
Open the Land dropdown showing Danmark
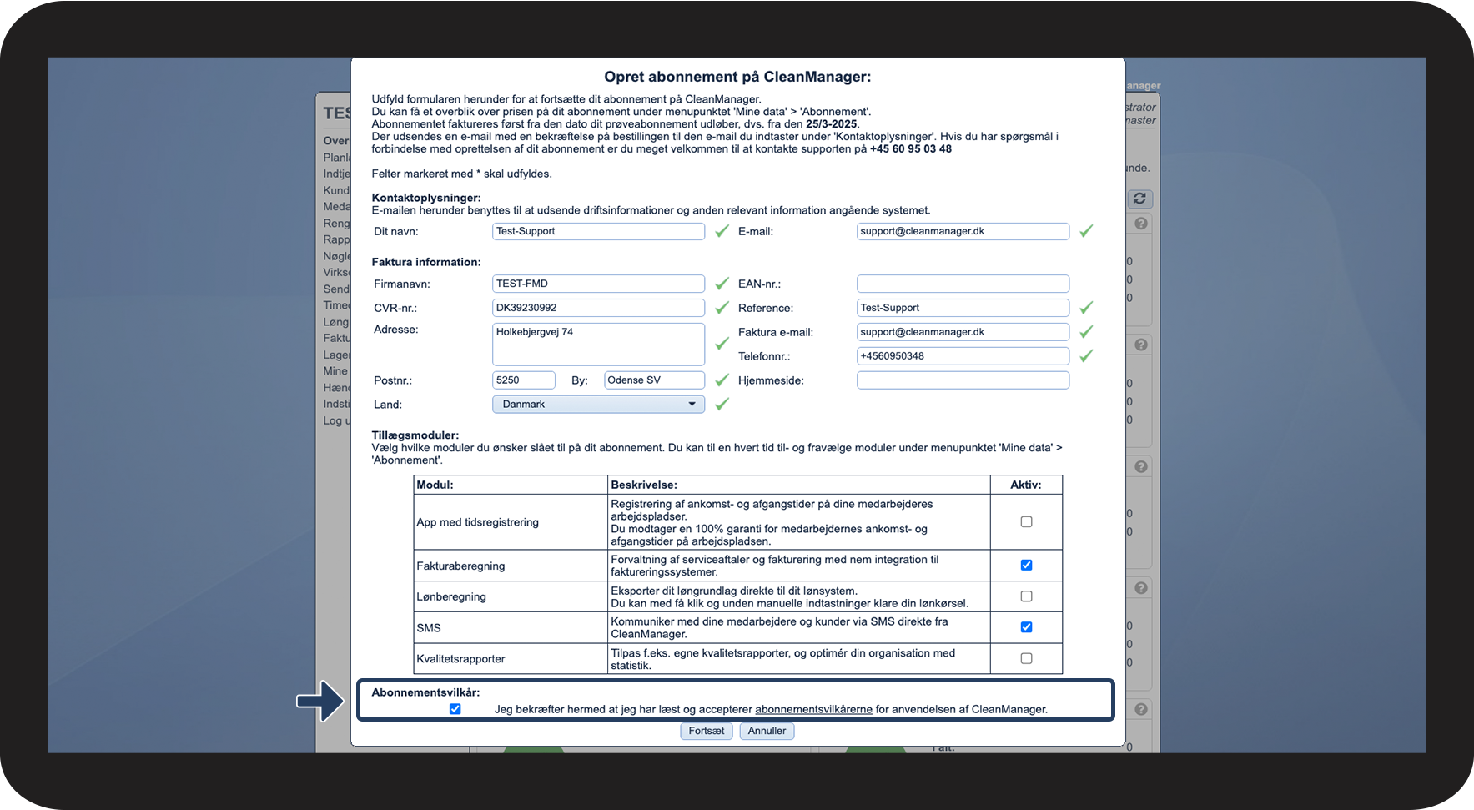(598, 404)
